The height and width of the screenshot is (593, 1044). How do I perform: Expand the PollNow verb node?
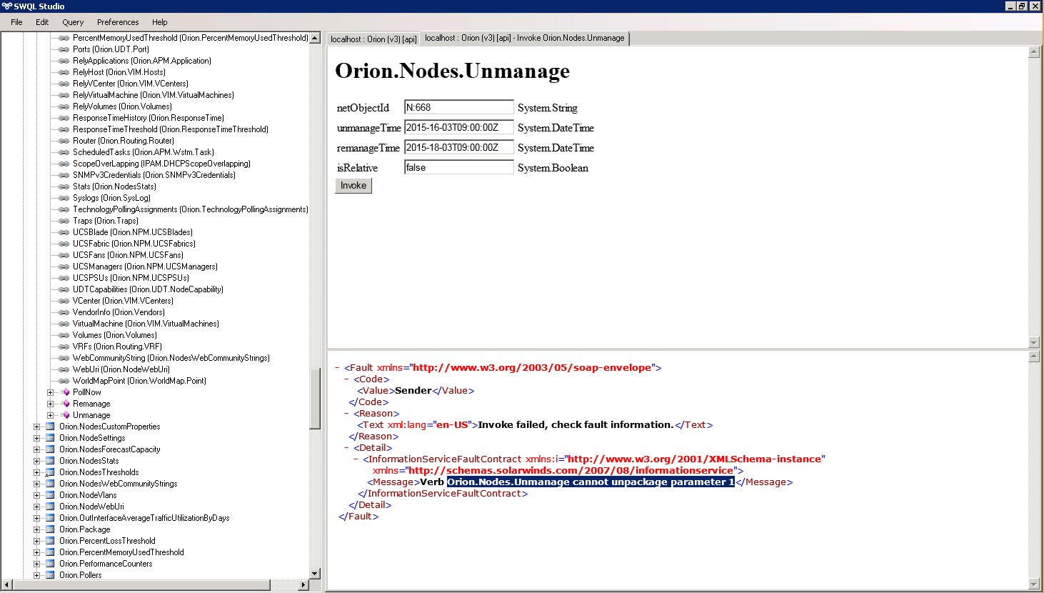[x=51, y=392]
